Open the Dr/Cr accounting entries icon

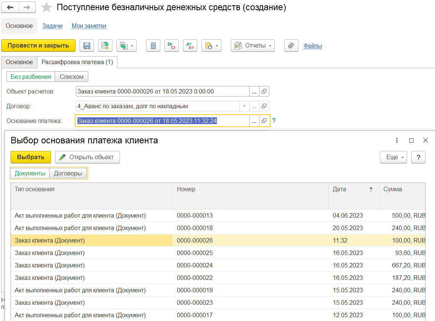pyautogui.click(x=172, y=46)
